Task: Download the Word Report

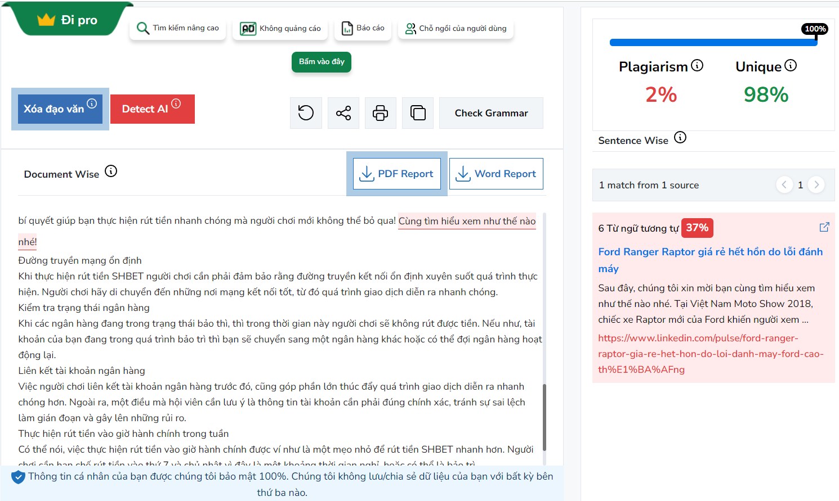Action: (x=496, y=174)
